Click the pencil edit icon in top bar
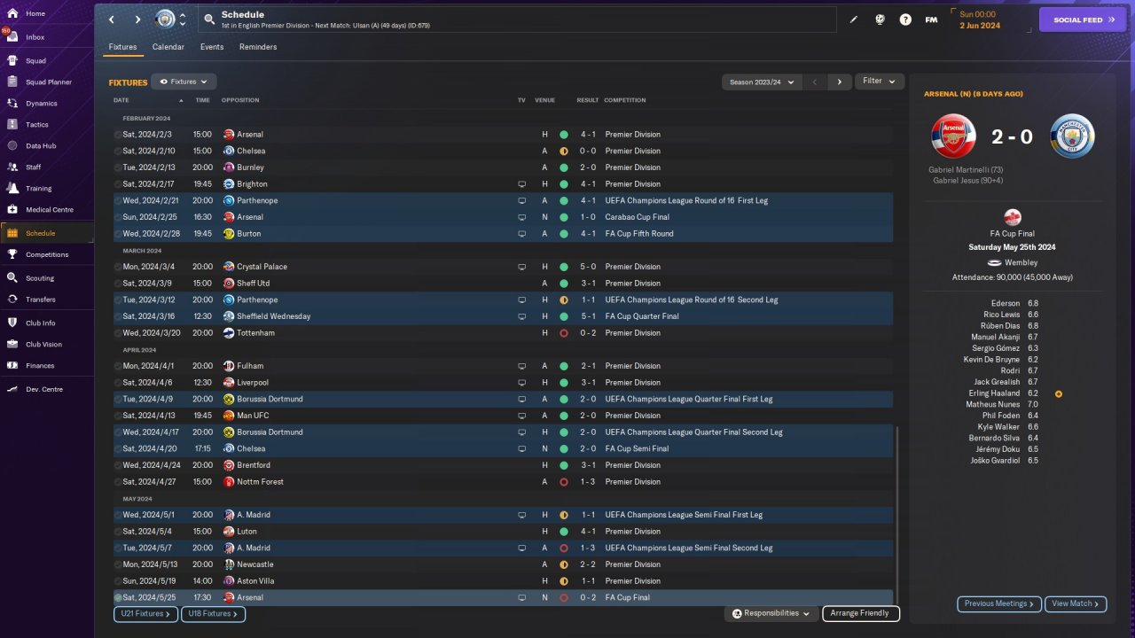 (854, 19)
